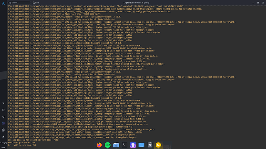Click the 'shader_cache is used' log line
The height and width of the screenshot is (149, 266).
tap(89, 12)
